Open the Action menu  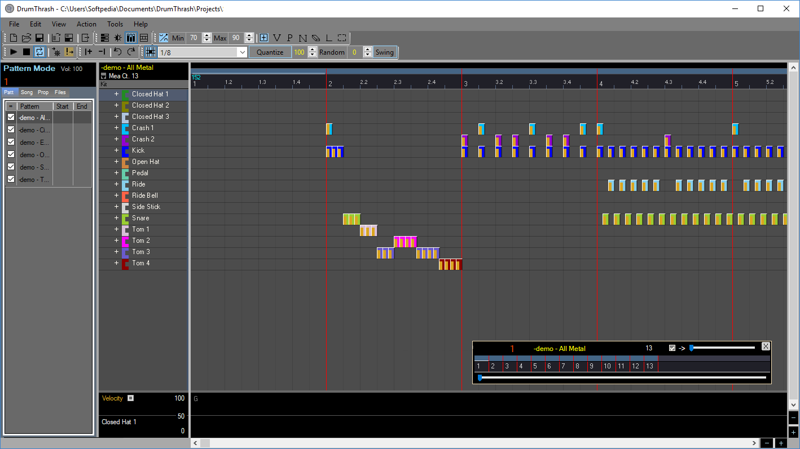86,24
